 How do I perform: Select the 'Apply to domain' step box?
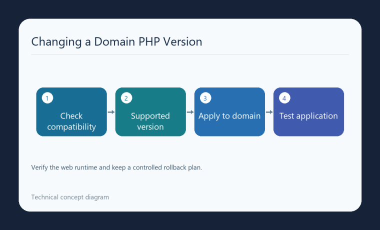229,112
